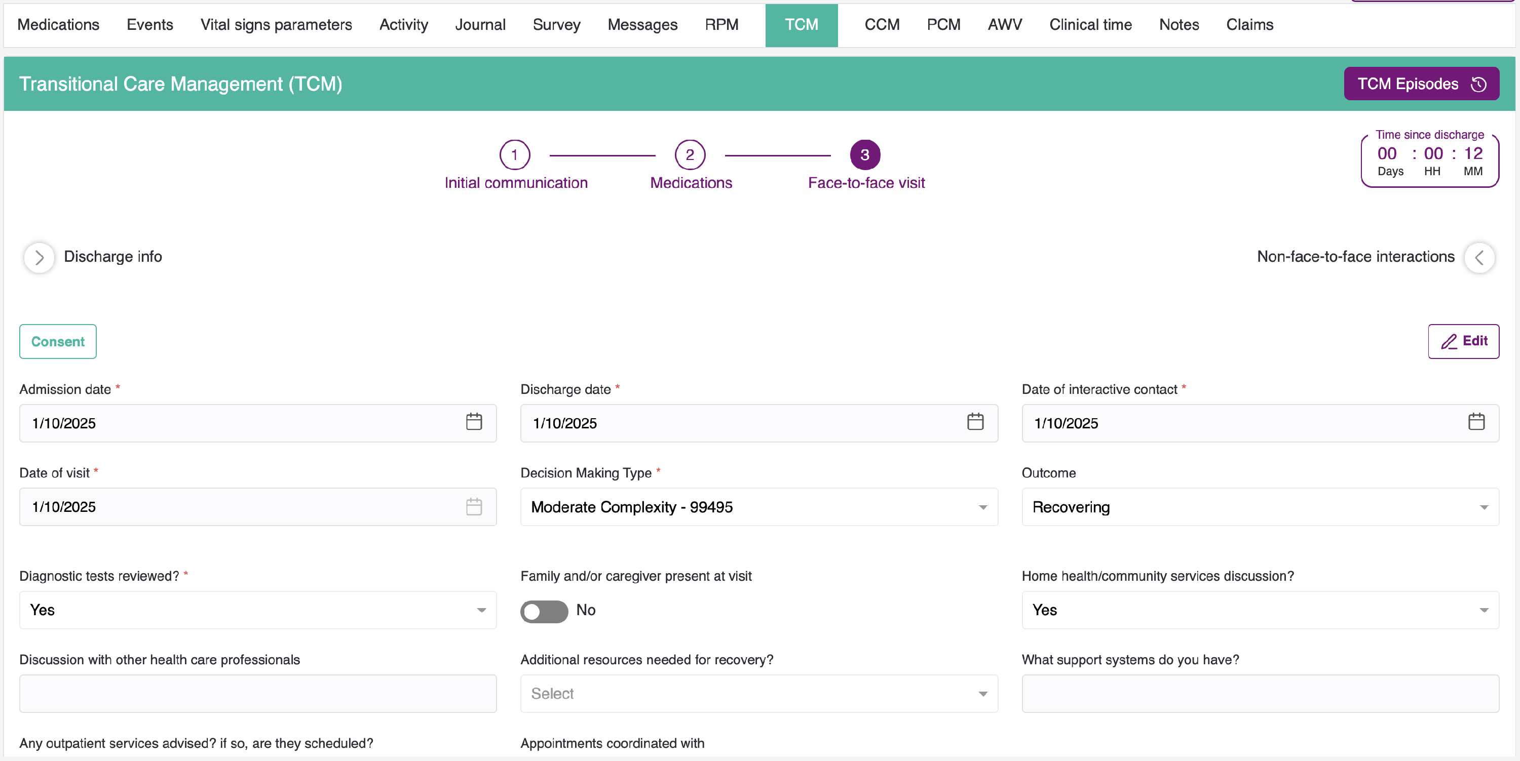The height and width of the screenshot is (761, 1520).
Task: Open Diagnostic tests reviewed dropdown
Action: [x=257, y=610]
